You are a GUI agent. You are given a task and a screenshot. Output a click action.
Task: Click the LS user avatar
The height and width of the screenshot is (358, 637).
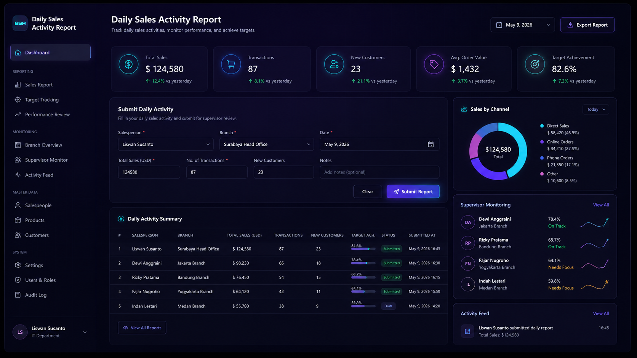[x=20, y=332]
